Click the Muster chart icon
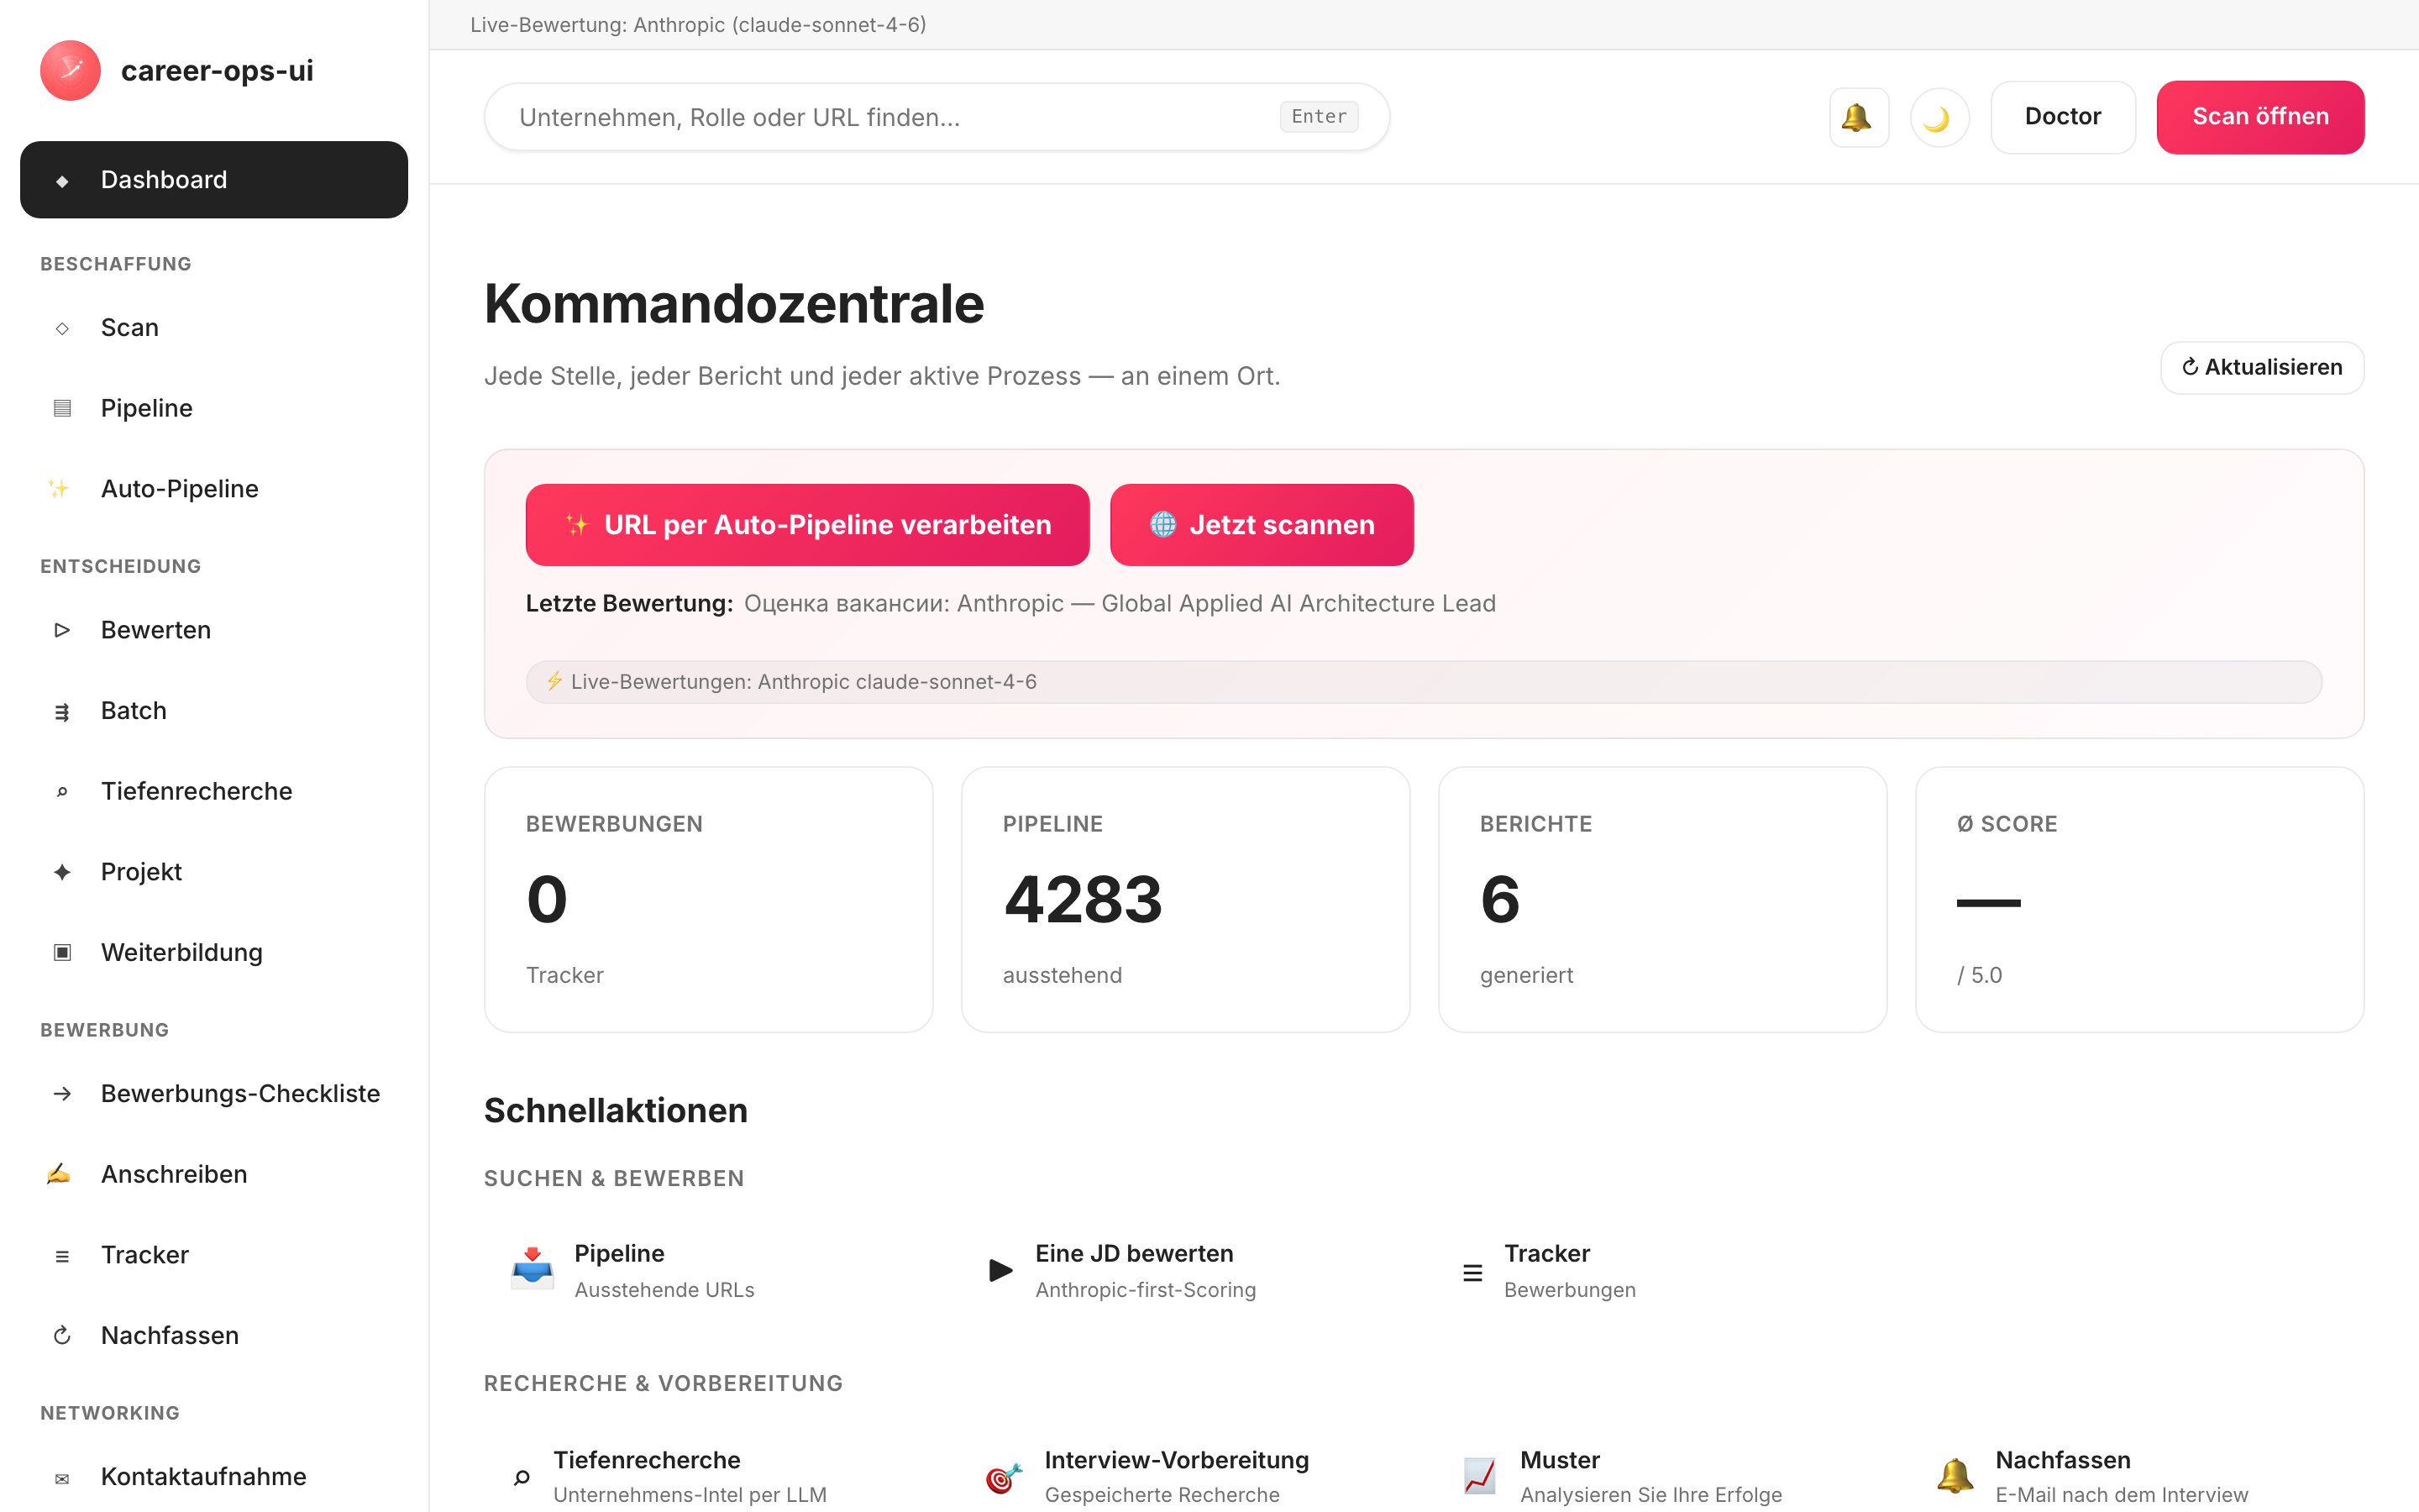Viewport: 2419px width, 1512px height. tap(1479, 1476)
